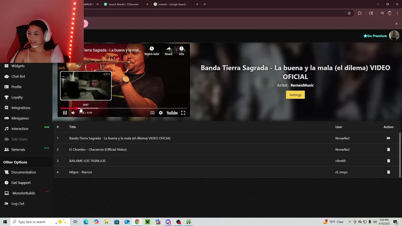The image size is (402, 226).
Task: Click the Title column header
Action: click(73, 127)
